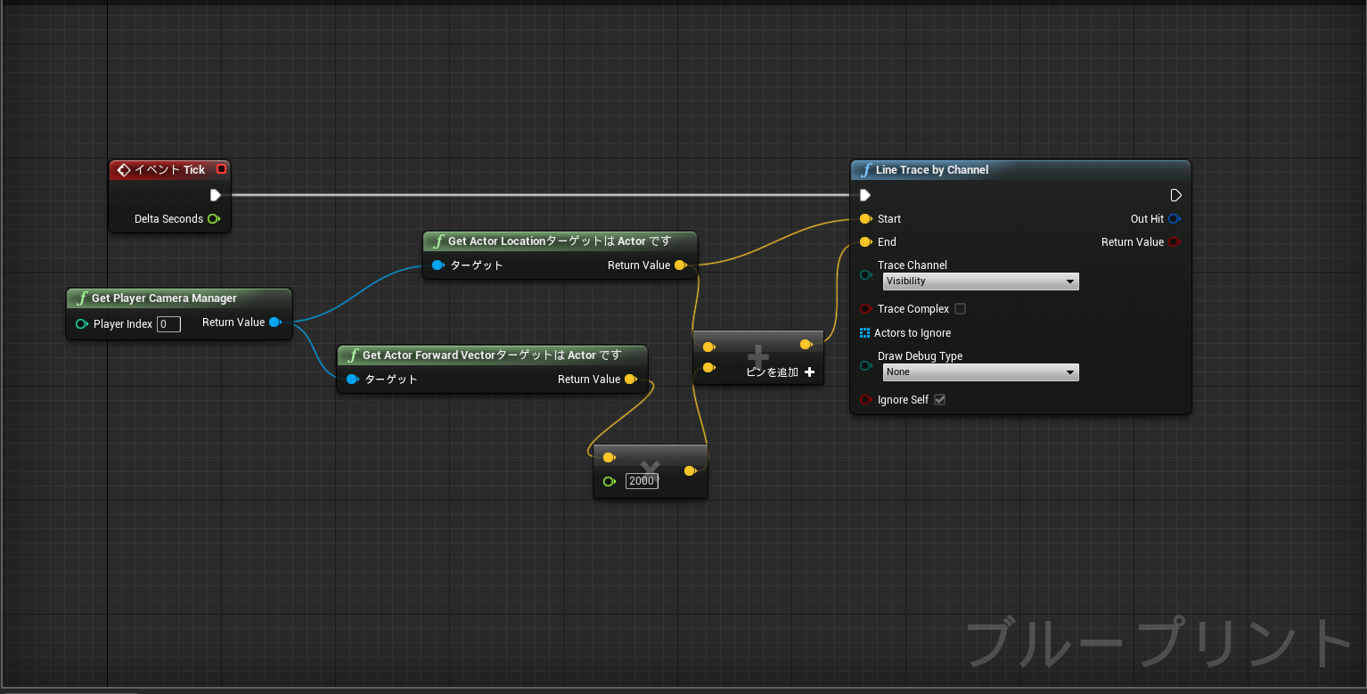Screen dimensions: 1367x694
Task: Click Line Trace execution output pin
Action: (x=1176, y=195)
